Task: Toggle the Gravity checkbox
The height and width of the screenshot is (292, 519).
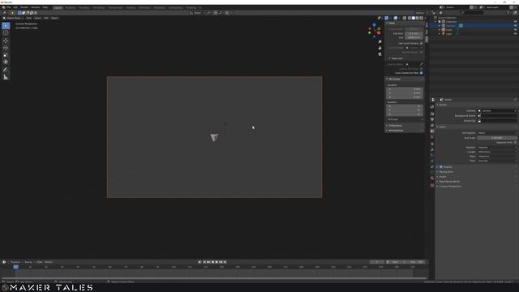Action: [441, 167]
